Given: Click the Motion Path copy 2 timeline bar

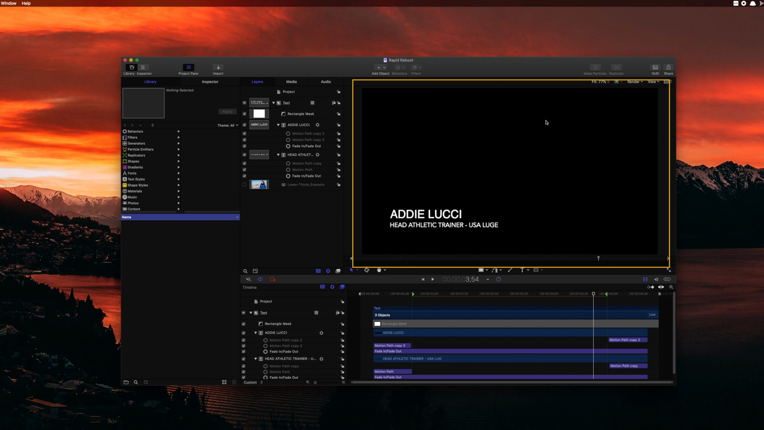Looking at the screenshot, I should (x=627, y=340).
